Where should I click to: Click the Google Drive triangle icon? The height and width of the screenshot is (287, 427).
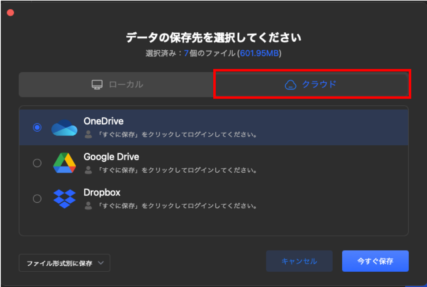(x=64, y=163)
